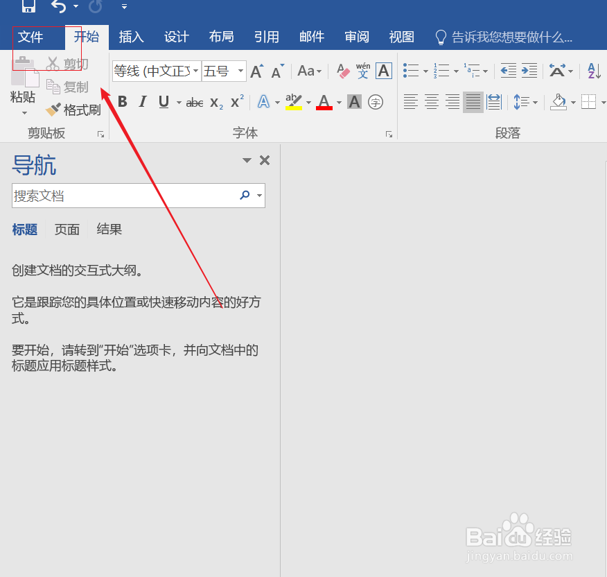
Task: Center align the text
Action: [432, 102]
